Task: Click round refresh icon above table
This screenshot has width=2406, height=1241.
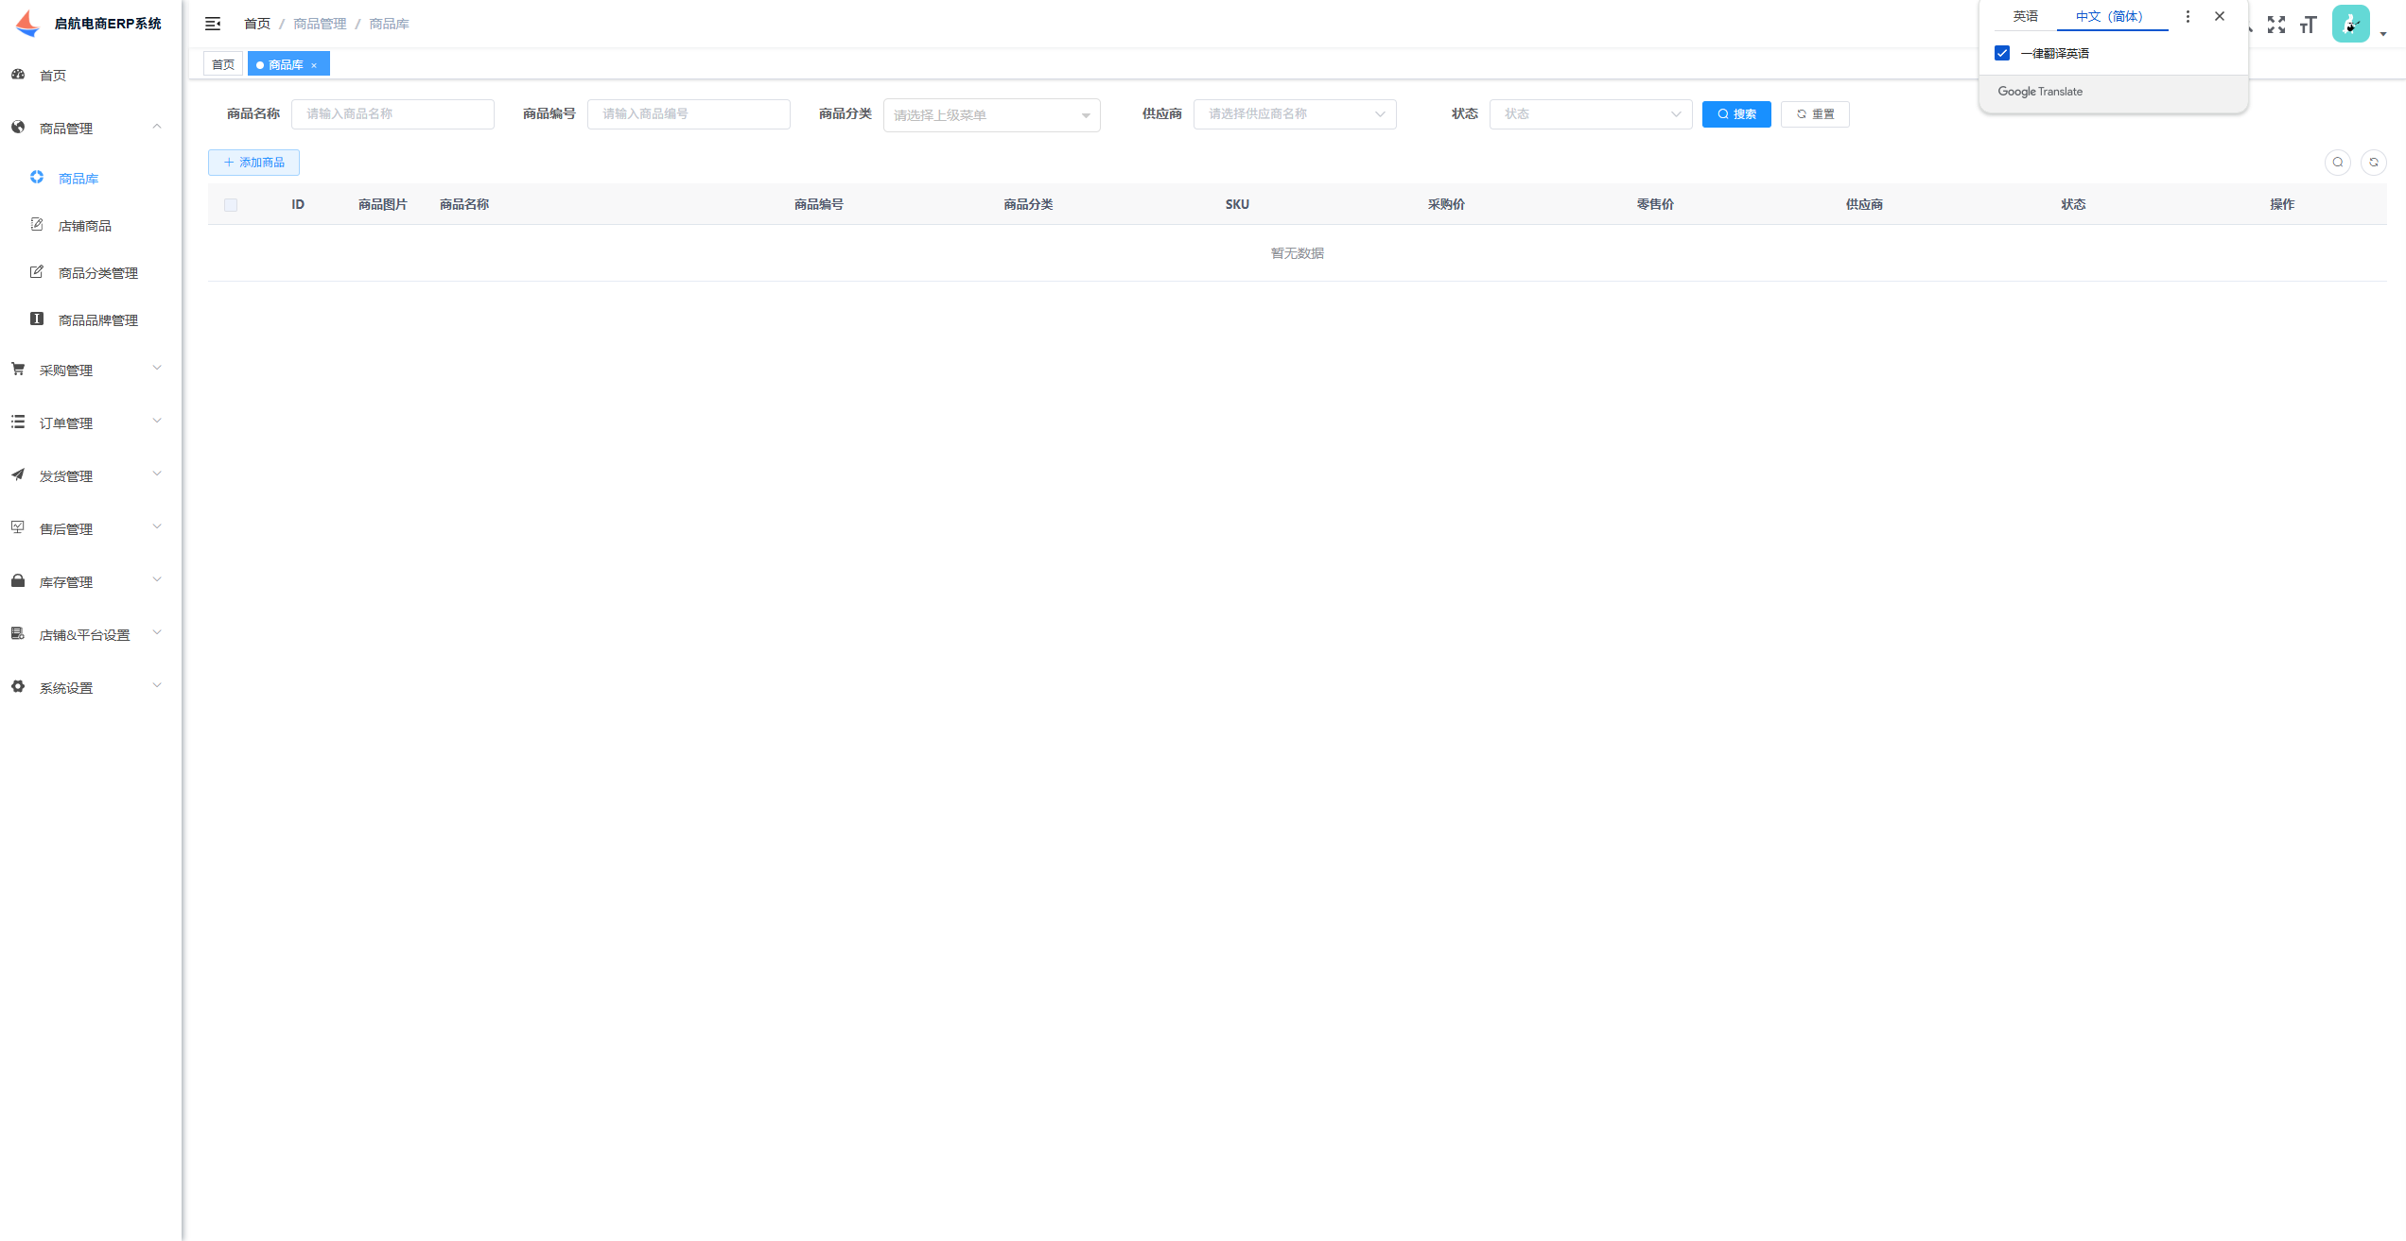Action: tap(2373, 163)
